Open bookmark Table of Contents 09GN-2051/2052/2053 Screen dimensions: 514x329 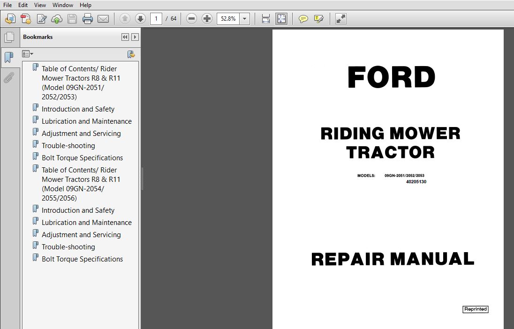(x=81, y=82)
